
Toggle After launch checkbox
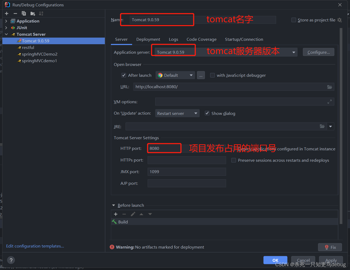coord(124,75)
